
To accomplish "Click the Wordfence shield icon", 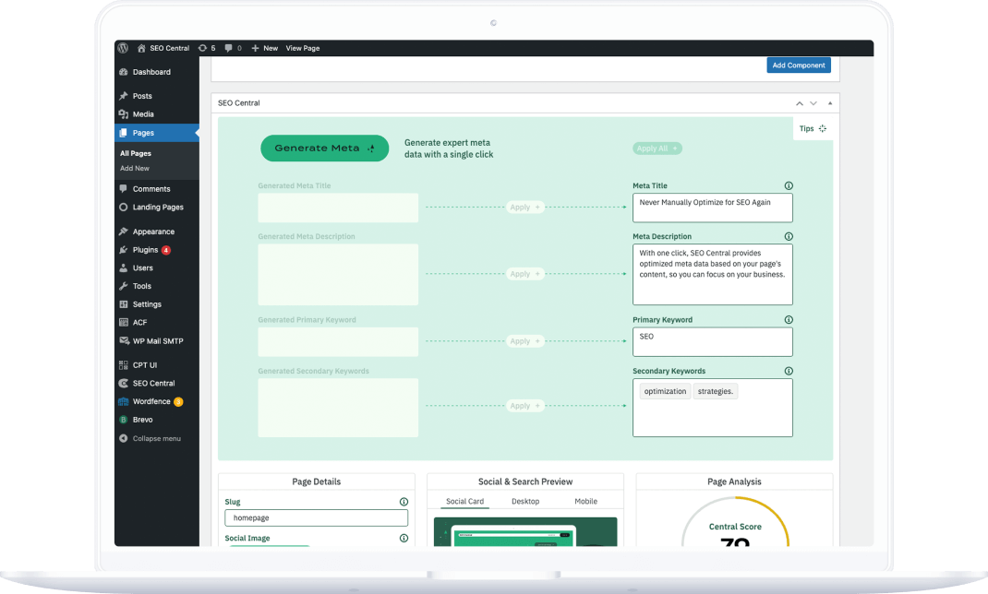I will [124, 401].
